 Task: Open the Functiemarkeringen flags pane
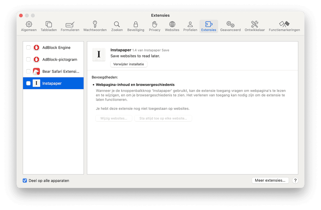[284, 26]
